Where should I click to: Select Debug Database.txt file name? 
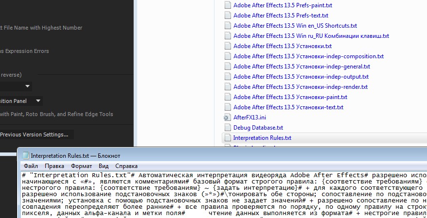(x=258, y=128)
